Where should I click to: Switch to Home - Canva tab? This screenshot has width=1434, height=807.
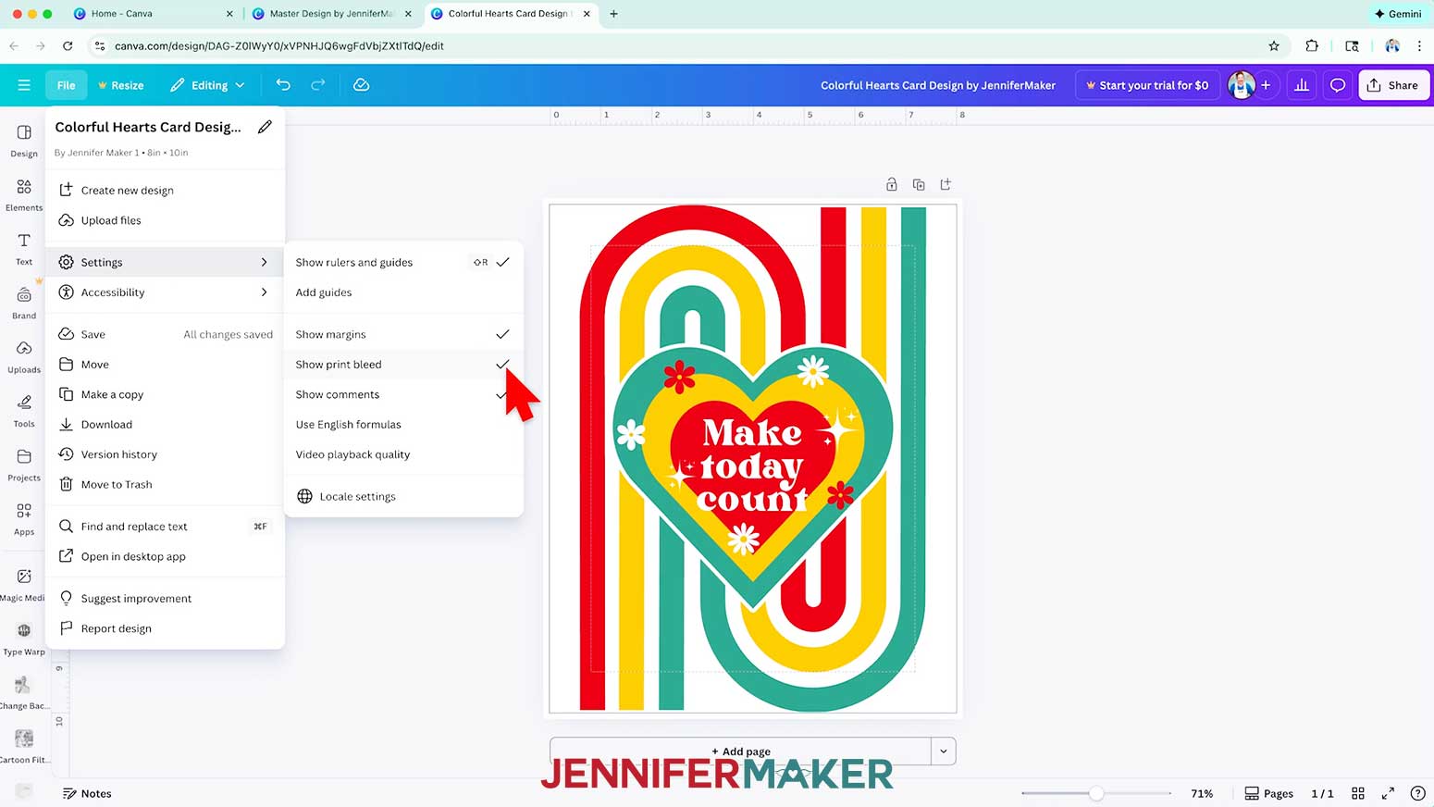153,14
